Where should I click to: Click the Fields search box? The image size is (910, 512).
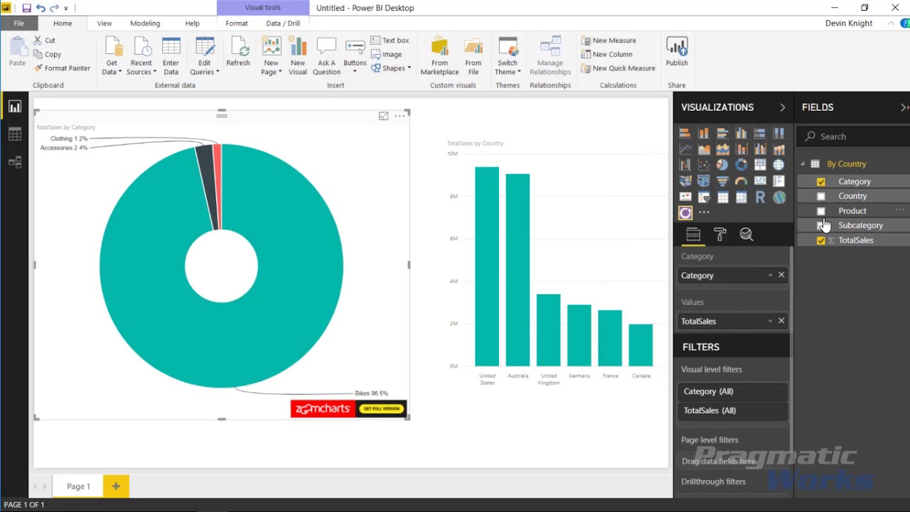(x=853, y=137)
